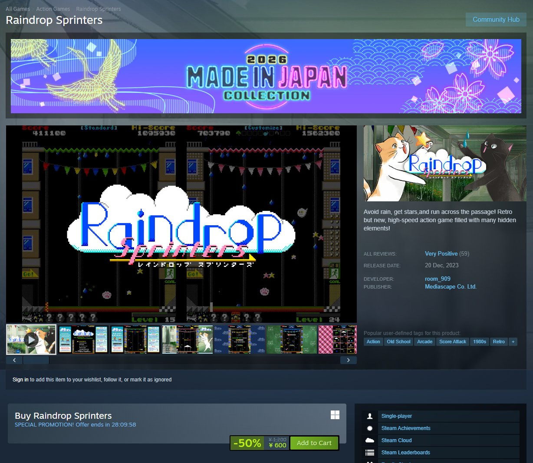
Task: Select the pink plaid screenshot thumbnail
Action: [x=338, y=339]
